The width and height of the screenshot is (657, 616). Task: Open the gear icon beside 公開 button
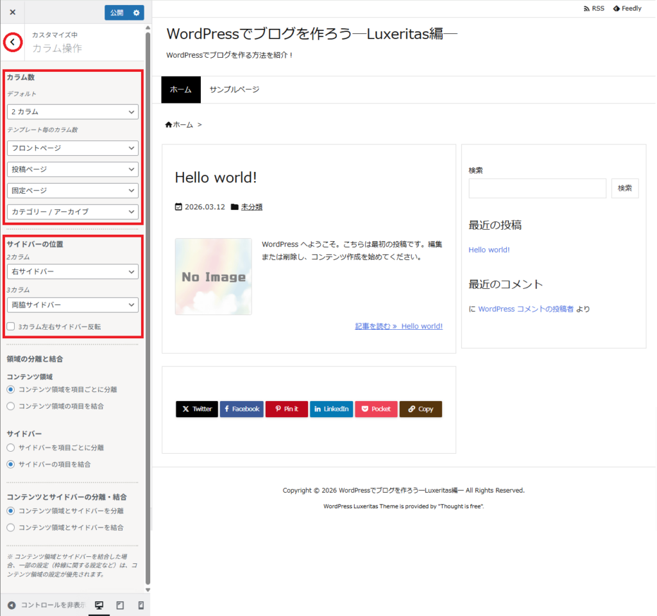135,12
